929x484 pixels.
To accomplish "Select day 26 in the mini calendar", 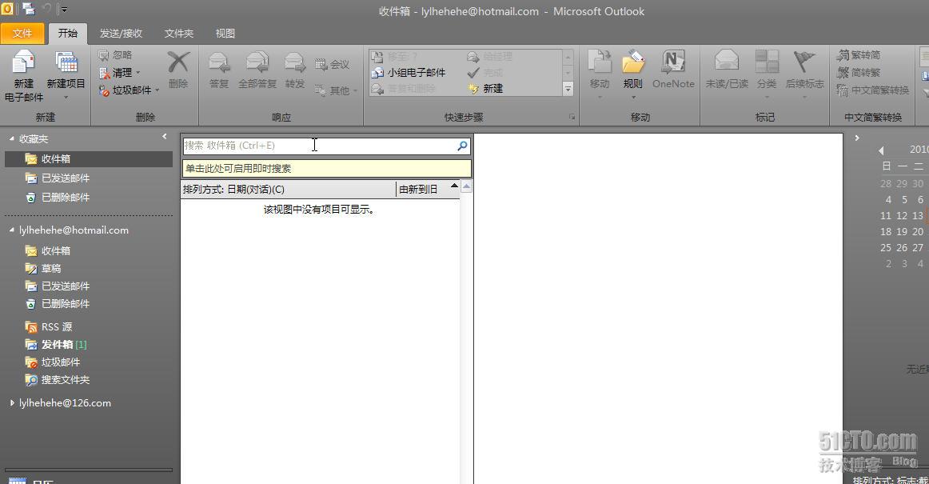I will point(902,247).
